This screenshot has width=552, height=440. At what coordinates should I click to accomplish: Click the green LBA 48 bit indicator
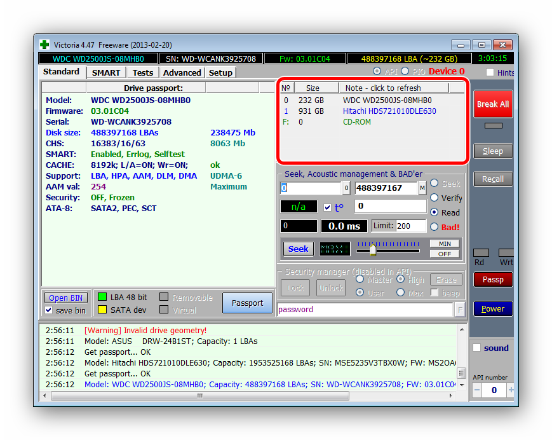pyautogui.click(x=102, y=297)
